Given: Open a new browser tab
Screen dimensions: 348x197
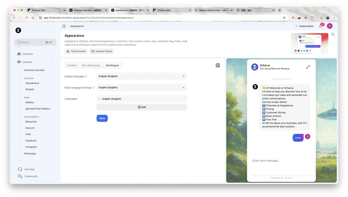Looking at the screenshot, I should tap(279, 10).
